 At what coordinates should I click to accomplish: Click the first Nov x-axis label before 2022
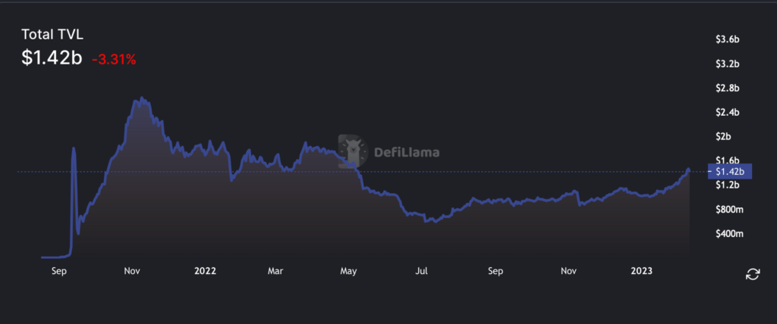pos(132,271)
